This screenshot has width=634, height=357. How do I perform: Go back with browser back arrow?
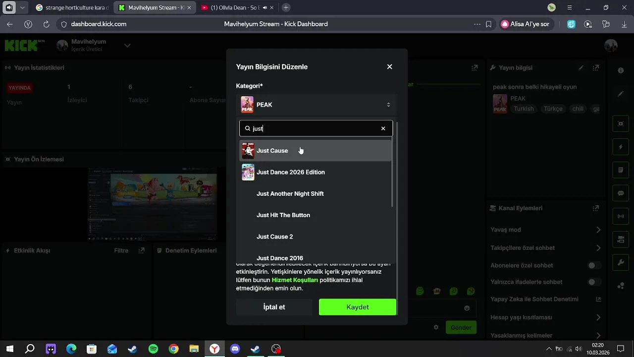tap(10, 24)
